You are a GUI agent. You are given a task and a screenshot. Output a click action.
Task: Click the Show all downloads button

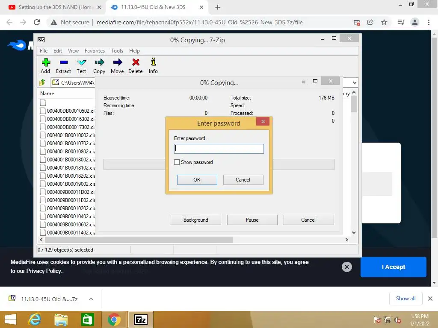(x=405, y=299)
